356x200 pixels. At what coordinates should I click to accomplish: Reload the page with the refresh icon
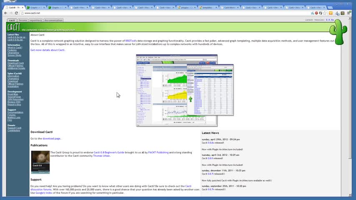(16, 13)
